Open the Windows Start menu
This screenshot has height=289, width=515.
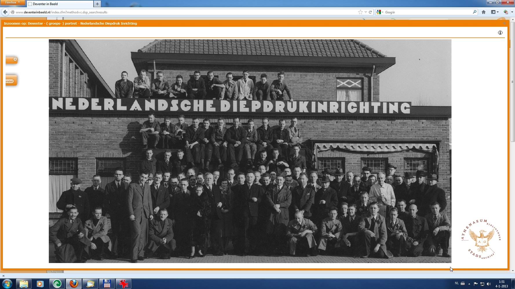pyautogui.click(x=7, y=284)
